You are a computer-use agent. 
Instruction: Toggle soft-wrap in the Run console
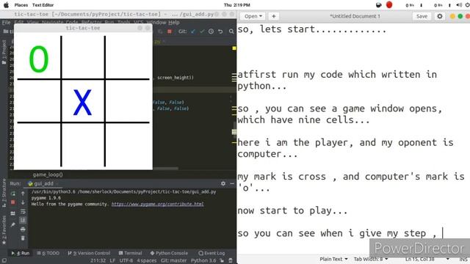click(x=23, y=212)
